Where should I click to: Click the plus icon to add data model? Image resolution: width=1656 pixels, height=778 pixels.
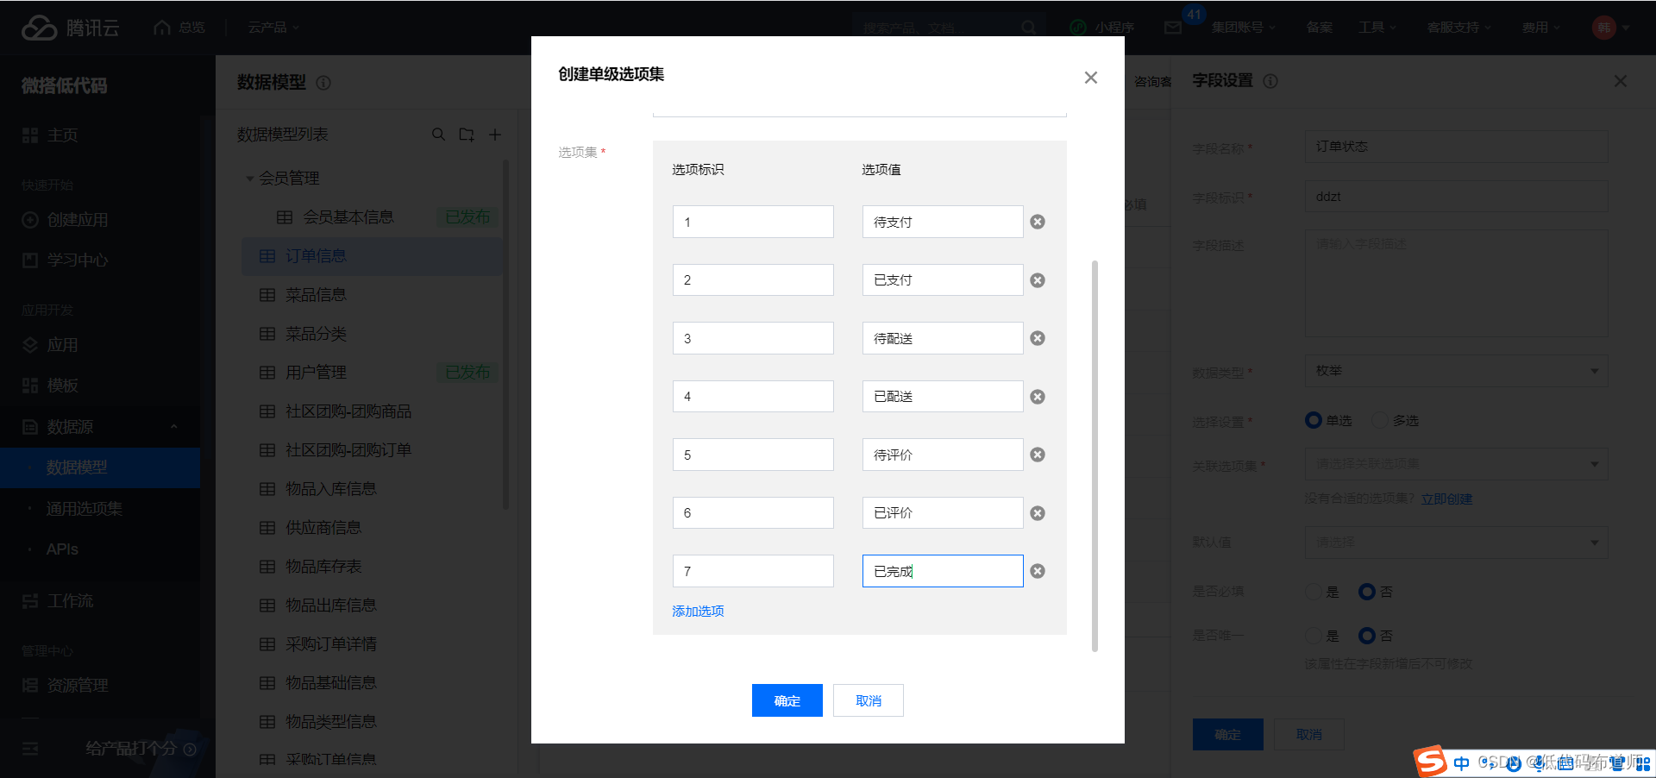tap(495, 135)
